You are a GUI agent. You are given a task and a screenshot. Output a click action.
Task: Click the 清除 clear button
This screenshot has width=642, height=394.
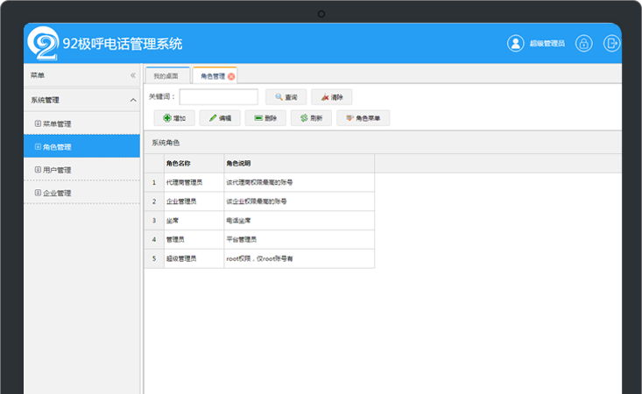pos(332,97)
